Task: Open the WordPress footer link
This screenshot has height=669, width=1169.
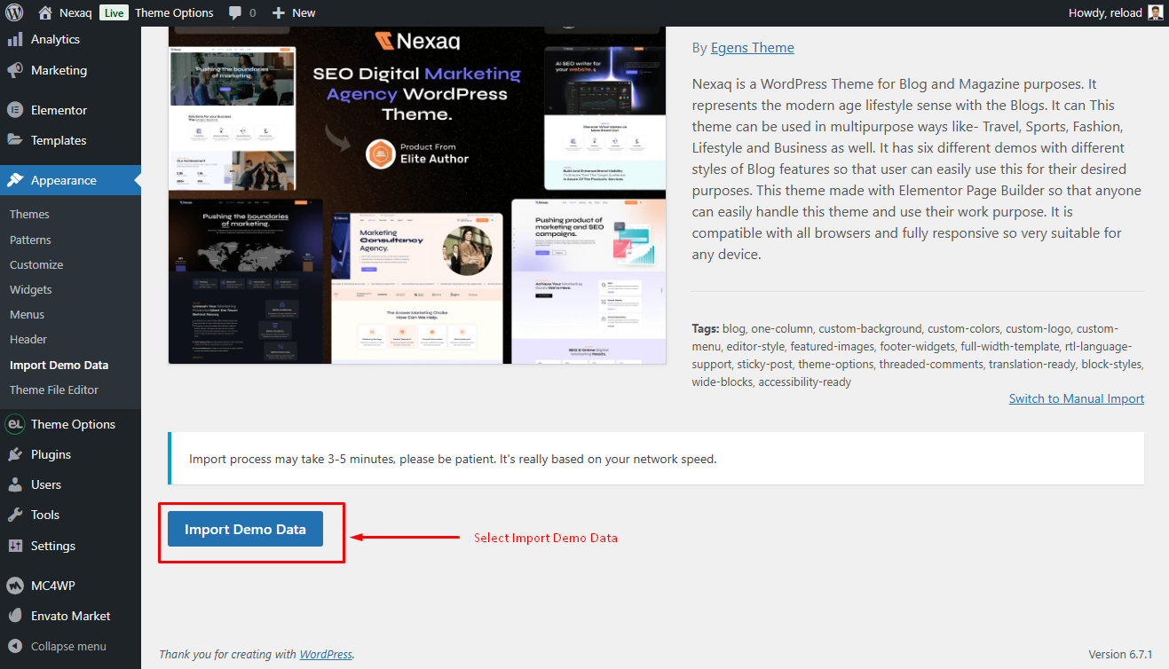Action: point(326,654)
